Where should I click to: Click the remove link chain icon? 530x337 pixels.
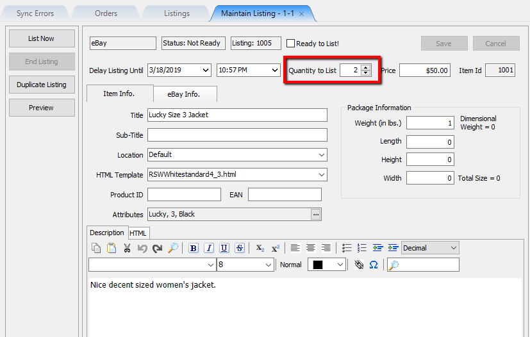(x=359, y=265)
